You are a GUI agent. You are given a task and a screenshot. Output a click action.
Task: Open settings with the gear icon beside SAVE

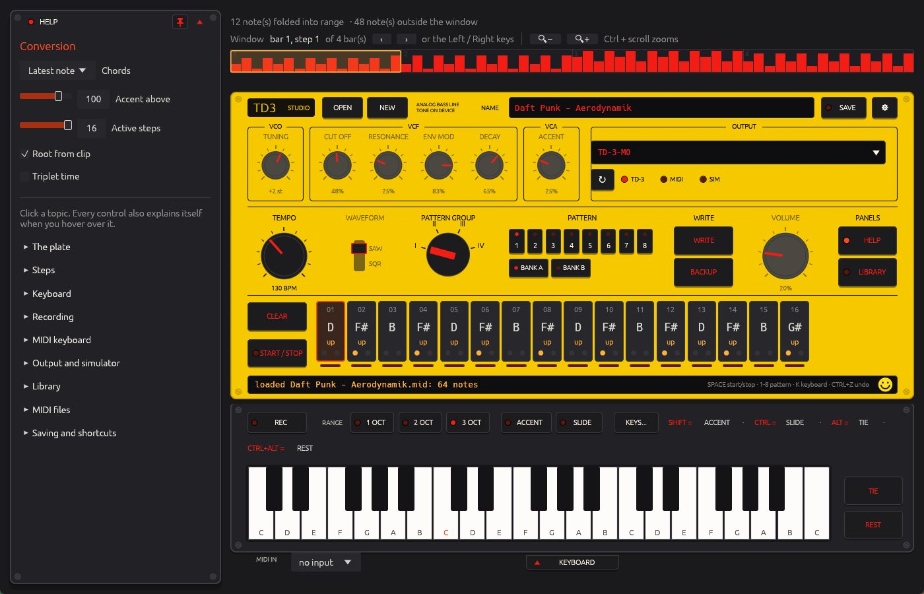pyautogui.click(x=884, y=108)
